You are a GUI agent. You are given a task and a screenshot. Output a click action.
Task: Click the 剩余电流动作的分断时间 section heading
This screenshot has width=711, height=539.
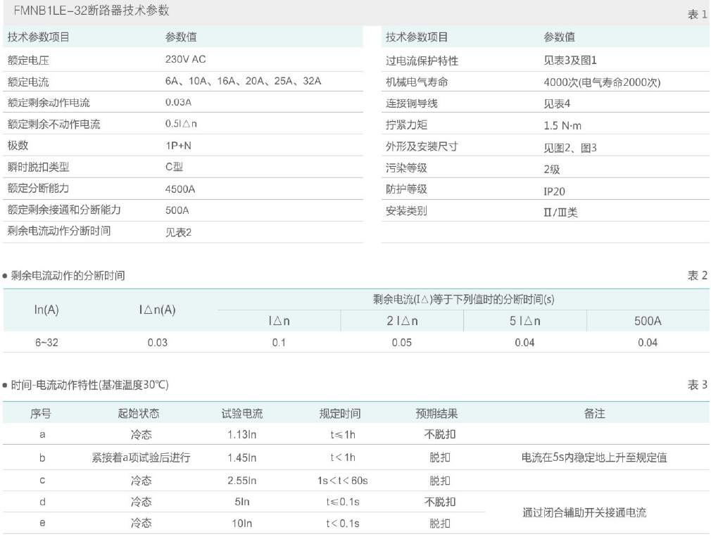point(68,275)
